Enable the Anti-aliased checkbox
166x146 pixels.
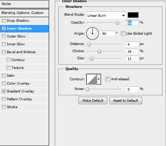click(x=108, y=79)
